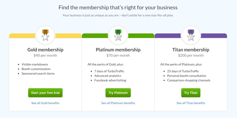Click the Sponsored search items bullet
The height and width of the screenshot is (118, 237).
pos(38,74)
